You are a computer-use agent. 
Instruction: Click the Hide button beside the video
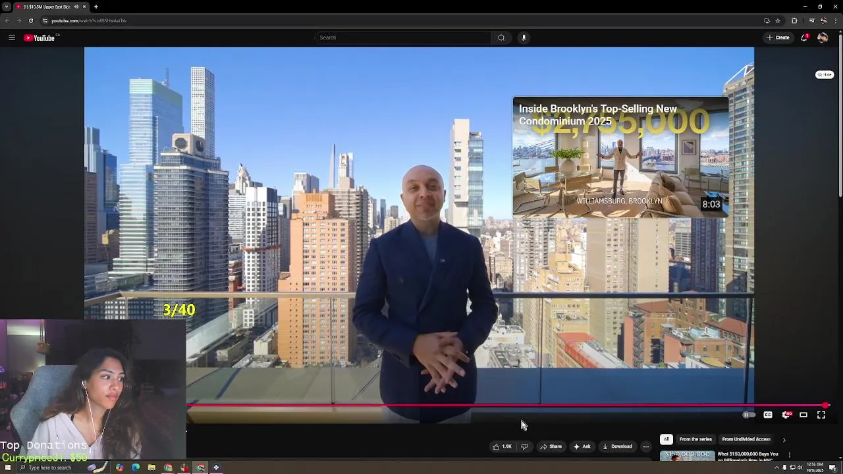tap(825, 74)
